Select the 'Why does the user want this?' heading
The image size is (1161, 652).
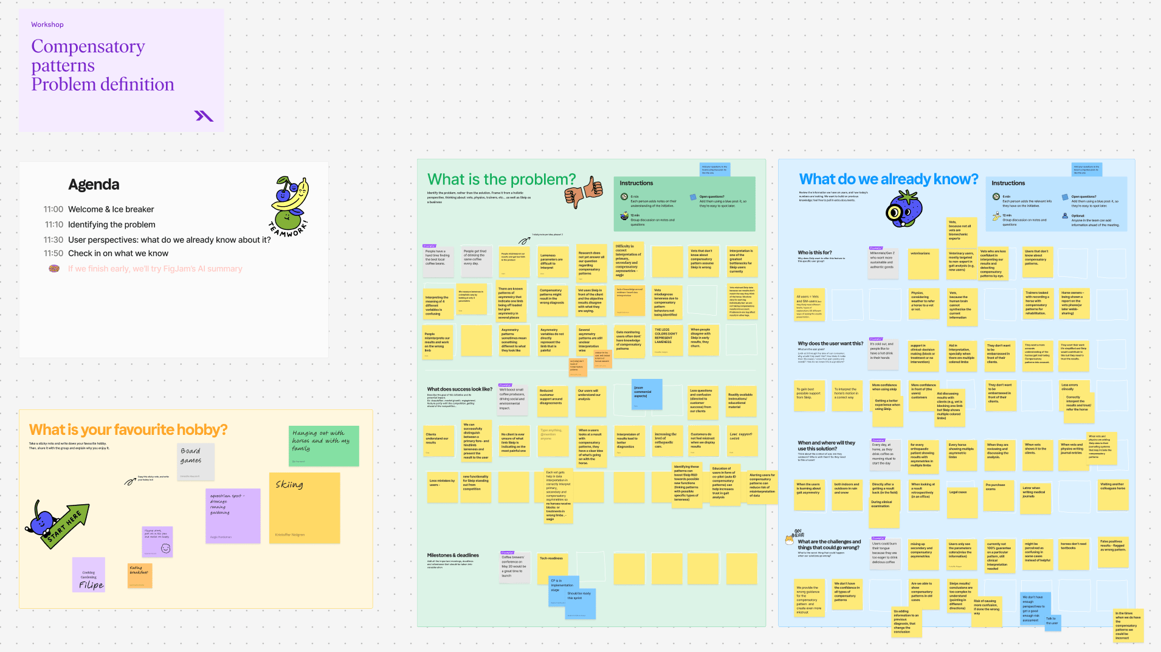[x=830, y=344]
